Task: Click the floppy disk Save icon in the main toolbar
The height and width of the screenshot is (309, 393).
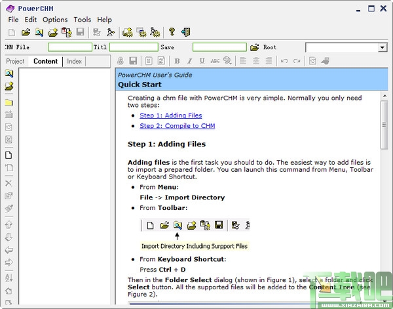Action: (x=80, y=32)
